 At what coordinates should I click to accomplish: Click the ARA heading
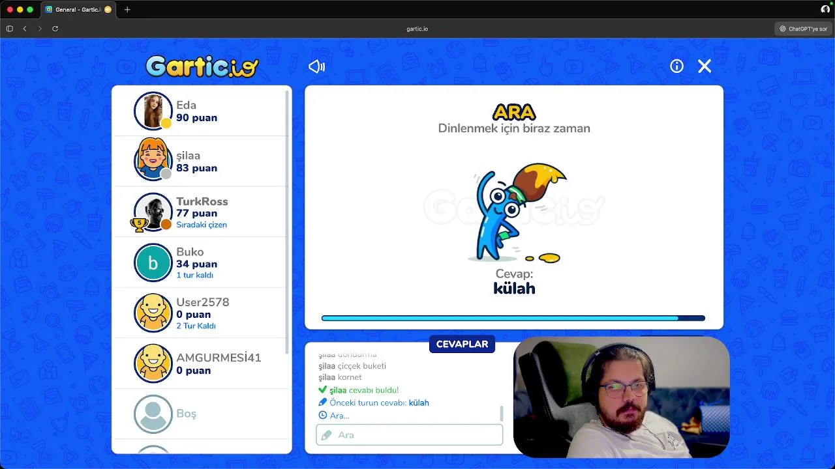pos(514,112)
